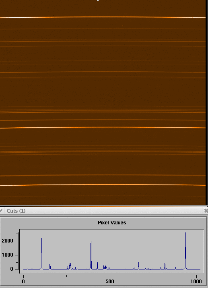Click the 1000 label on the y-axis

pos(7,255)
